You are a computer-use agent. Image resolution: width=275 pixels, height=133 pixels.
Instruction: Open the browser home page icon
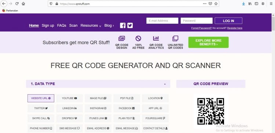pyautogui.click(x=23, y=4)
